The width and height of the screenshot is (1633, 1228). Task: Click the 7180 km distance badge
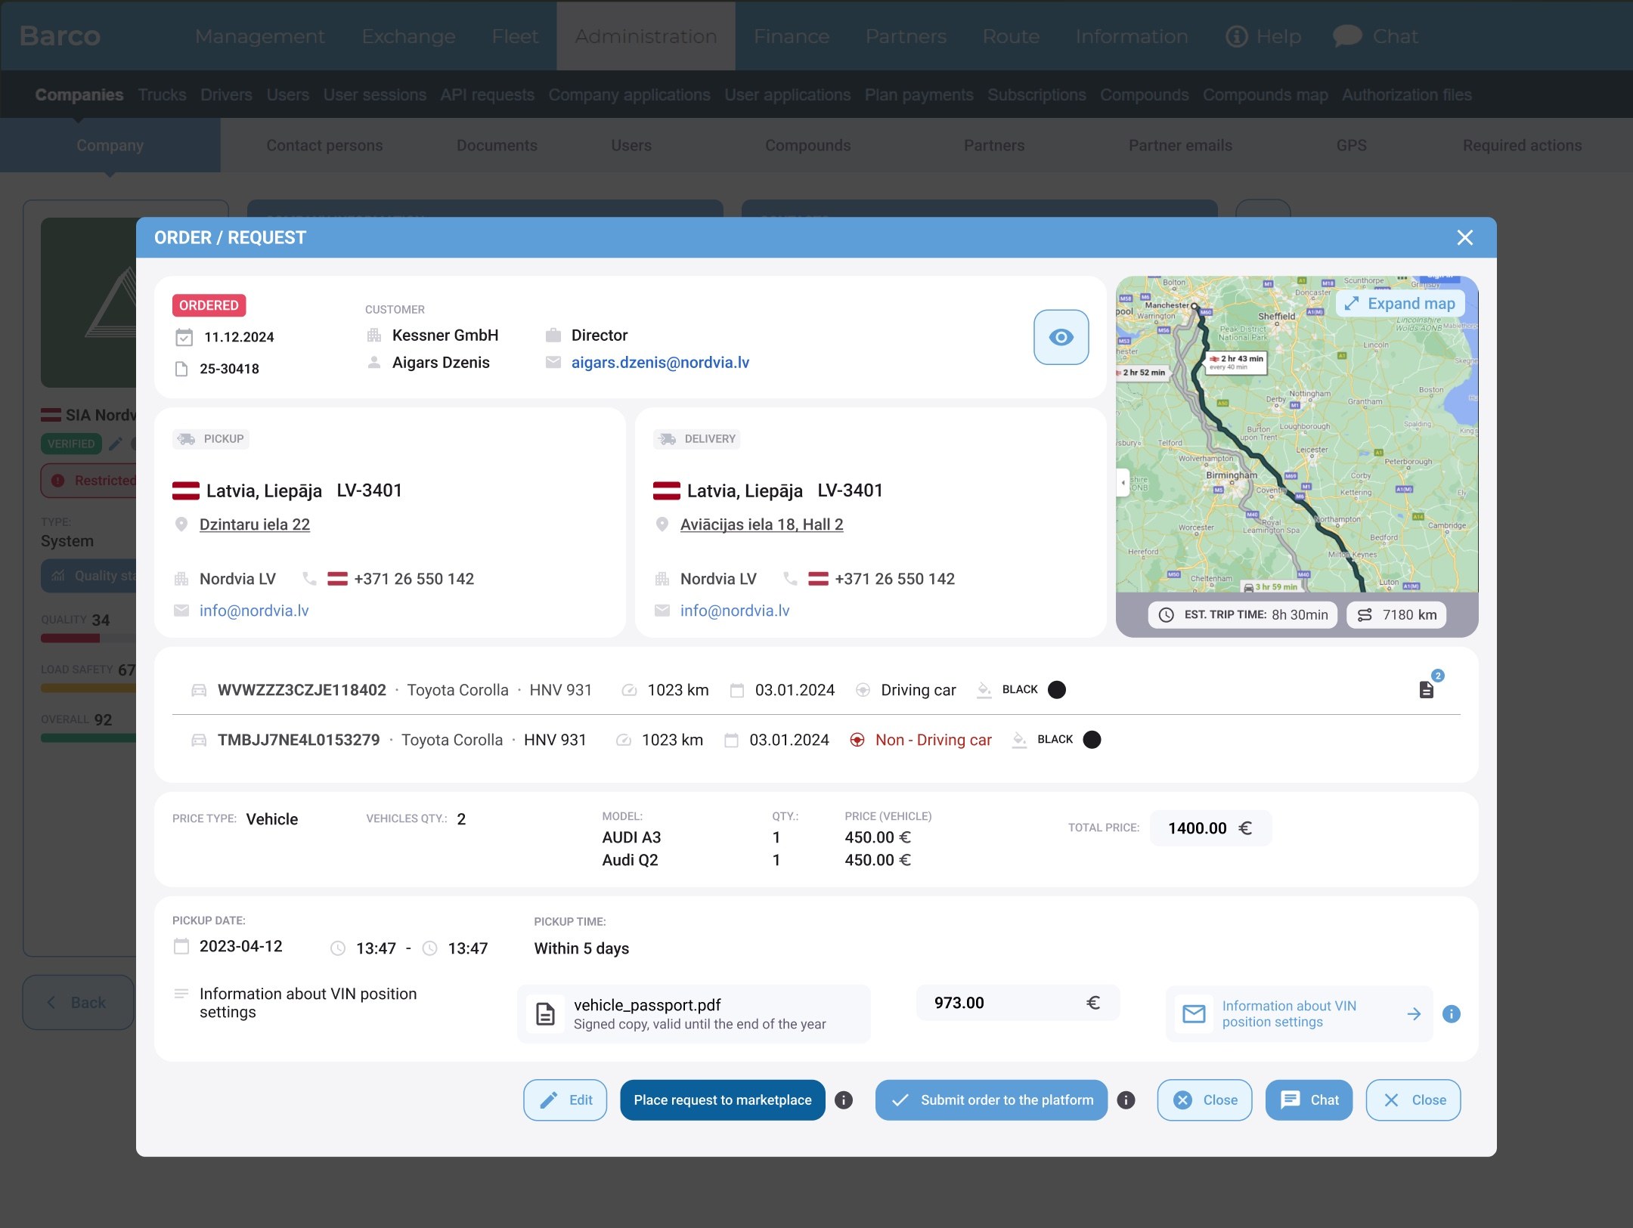1396,615
